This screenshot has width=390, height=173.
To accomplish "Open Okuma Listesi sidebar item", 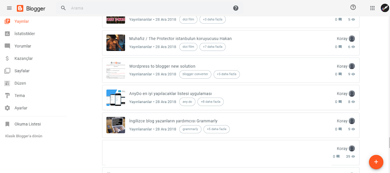I will pyautogui.click(x=27, y=124).
